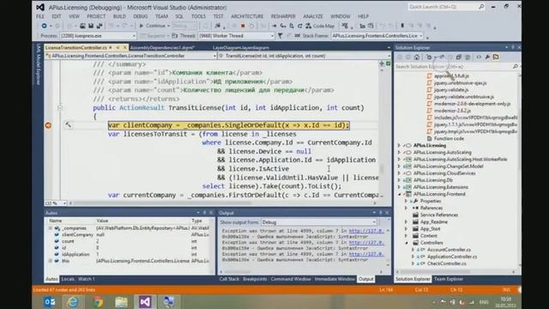Open the ANALYZE menu

312,16
